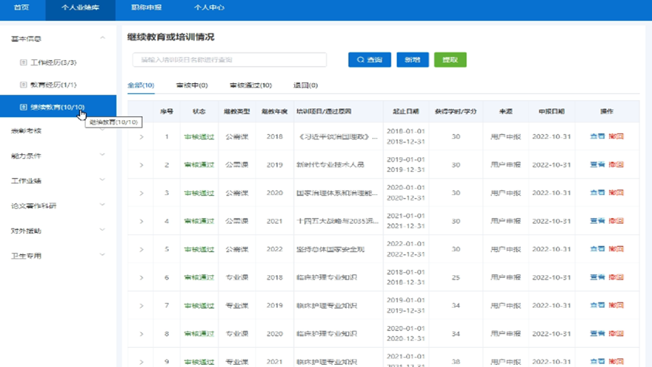Viewport: 652px width, 367px height.
Task: Open 职称申报 in the top navigation
Action: pos(146,7)
